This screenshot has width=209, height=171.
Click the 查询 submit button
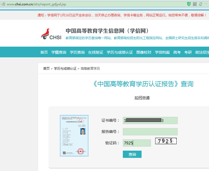(132, 154)
